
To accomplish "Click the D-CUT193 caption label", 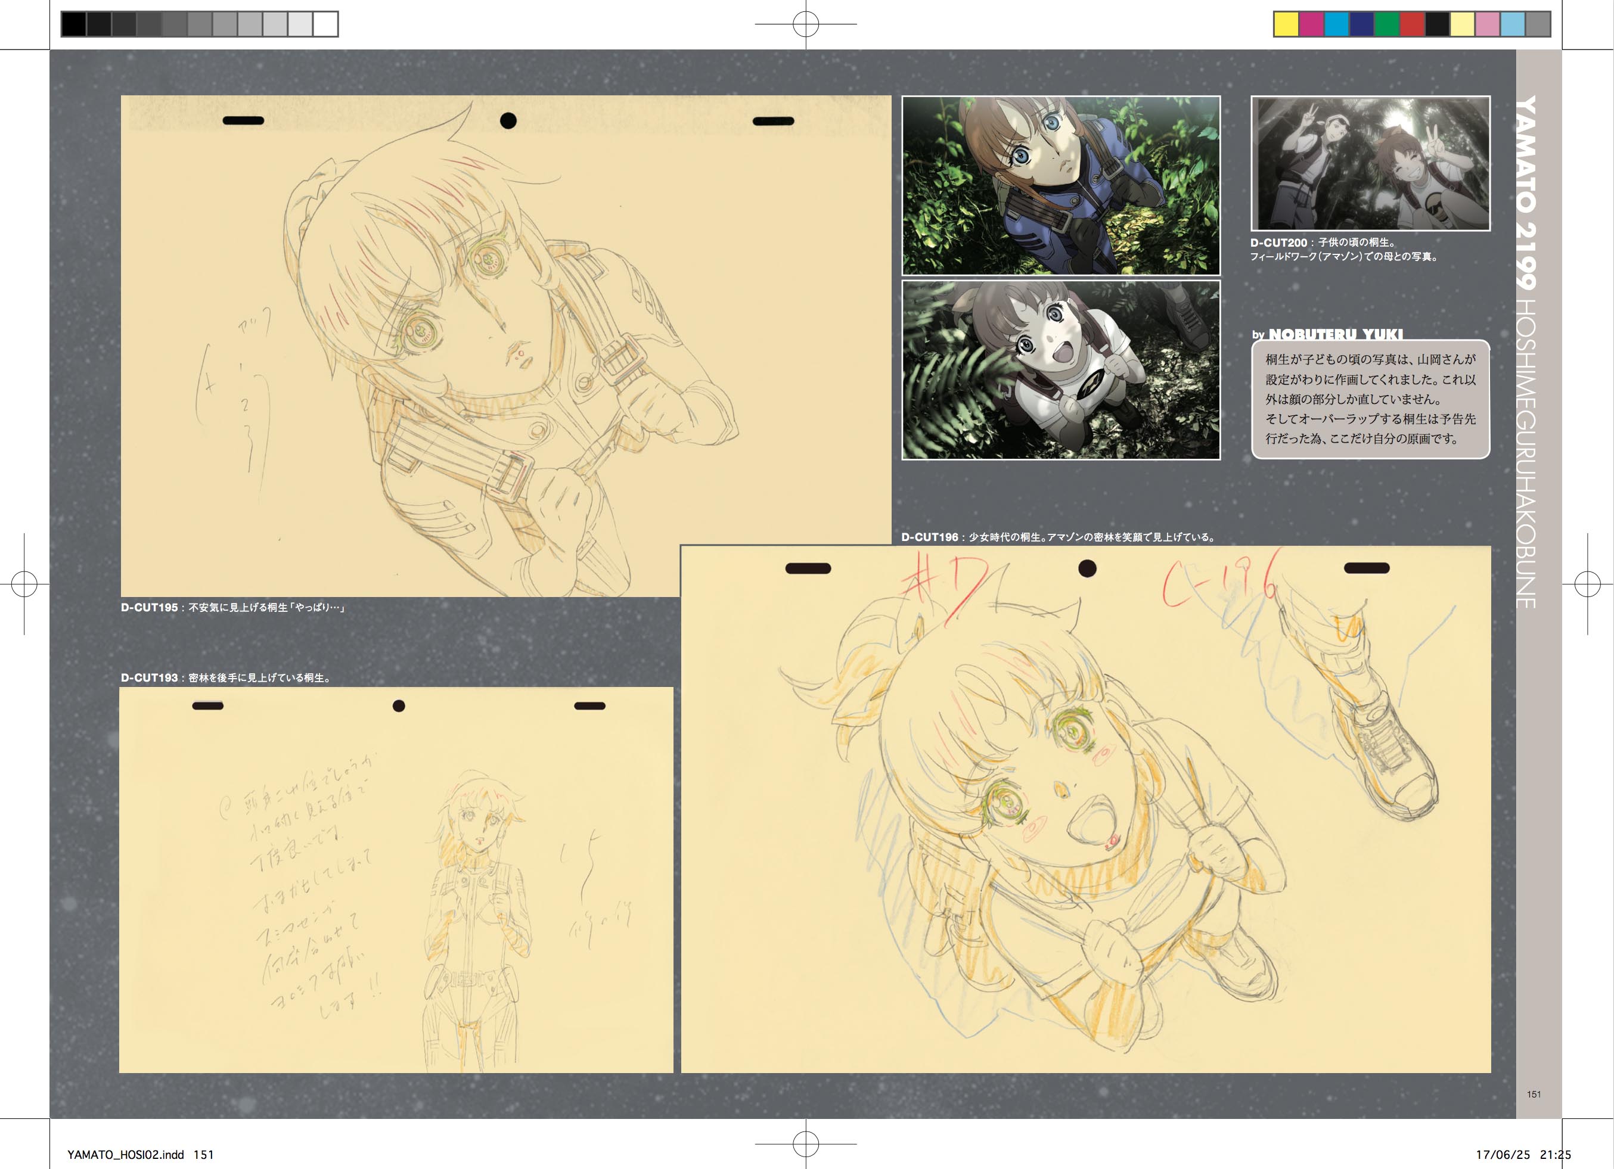I will pyautogui.click(x=150, y=678).
